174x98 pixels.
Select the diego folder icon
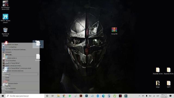pyautogui.click(x=158, y=84)
